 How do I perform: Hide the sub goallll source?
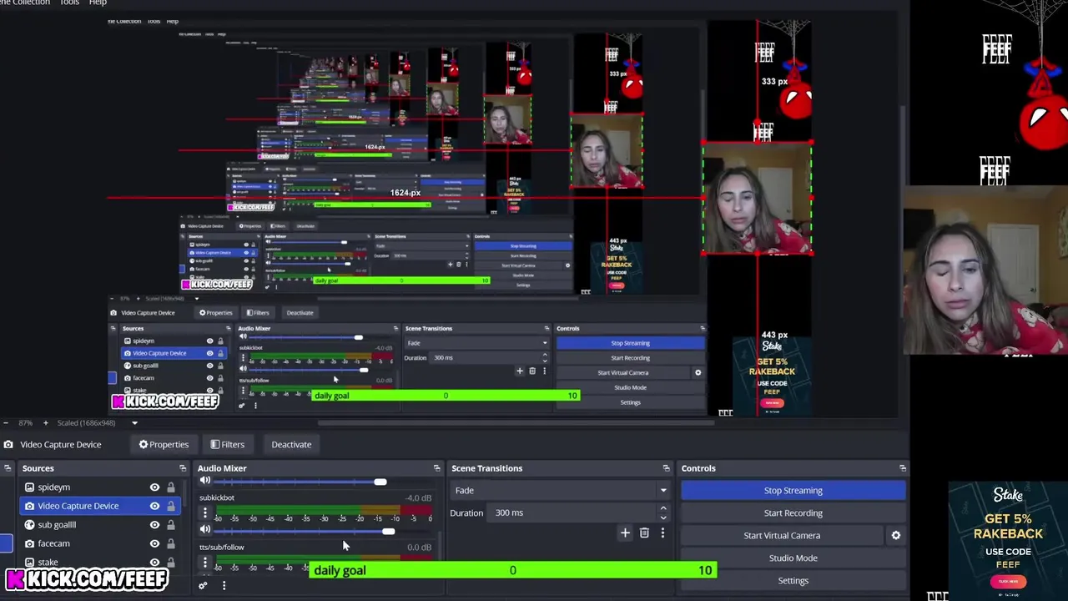point(154,525)
